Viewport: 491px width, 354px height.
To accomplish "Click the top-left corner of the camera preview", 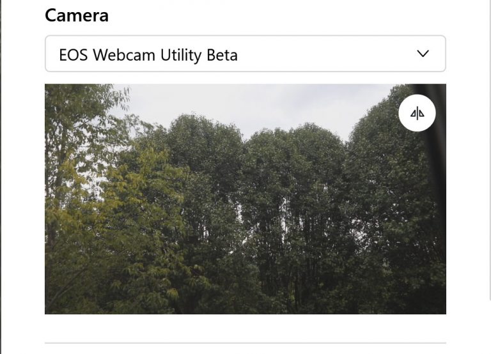I will [x=47, y=87].
